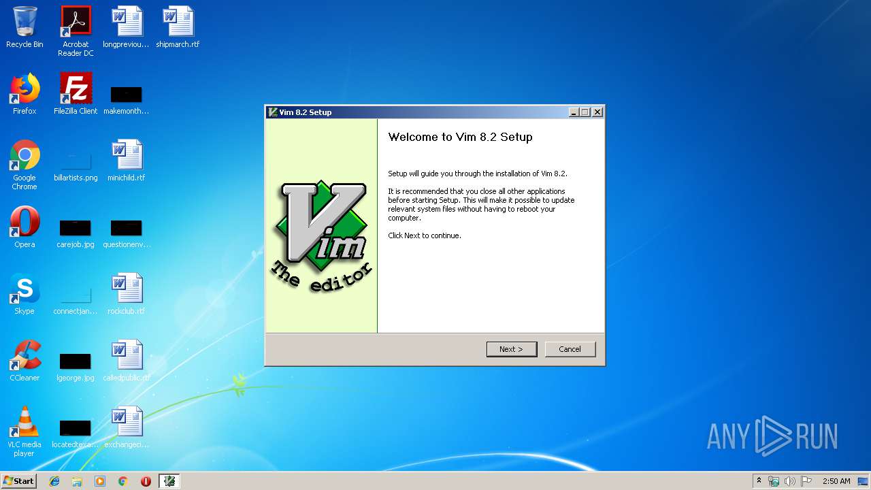
Task: Select the calledpublic.rtf document icon
Action: click(127, 361)
